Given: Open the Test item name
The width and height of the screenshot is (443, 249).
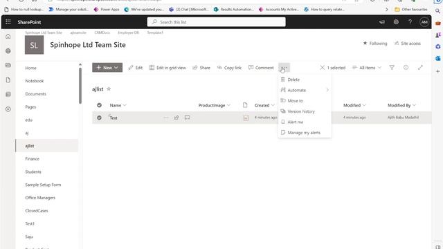Looking at the screenshot, I should [x=114, y=118].
